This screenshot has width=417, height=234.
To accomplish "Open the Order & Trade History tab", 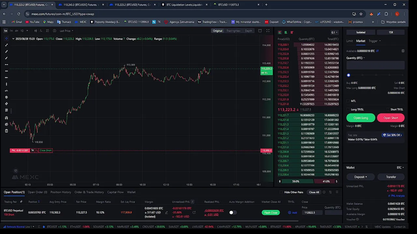I will coord(89,192).
